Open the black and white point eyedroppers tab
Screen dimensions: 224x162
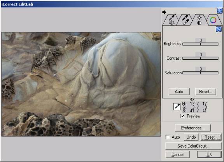[x=185, y=20]
